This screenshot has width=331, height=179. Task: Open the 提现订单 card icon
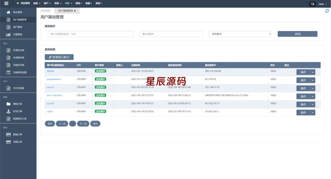[x=8, y=134]
